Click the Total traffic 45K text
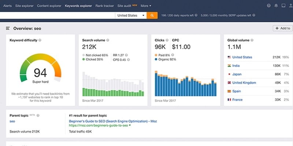Image resolution: width=293 pixels, height=146 pixels. click(80, 132)
